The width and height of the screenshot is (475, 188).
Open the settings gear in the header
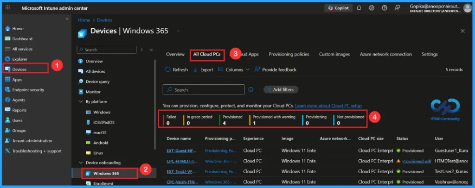click(372, 8)
